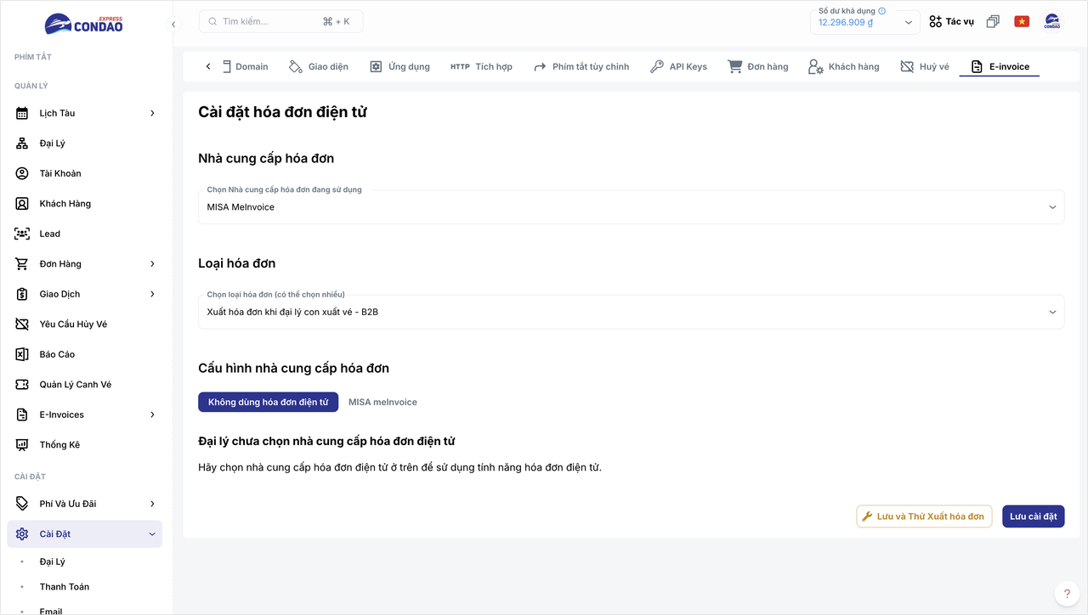Switch to the API Keys tab
Screen dimensions: 1088x615
[678, 66]
